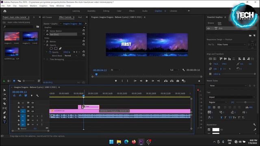Open Select Zoom Level Fit dropdown

(115, 70)
